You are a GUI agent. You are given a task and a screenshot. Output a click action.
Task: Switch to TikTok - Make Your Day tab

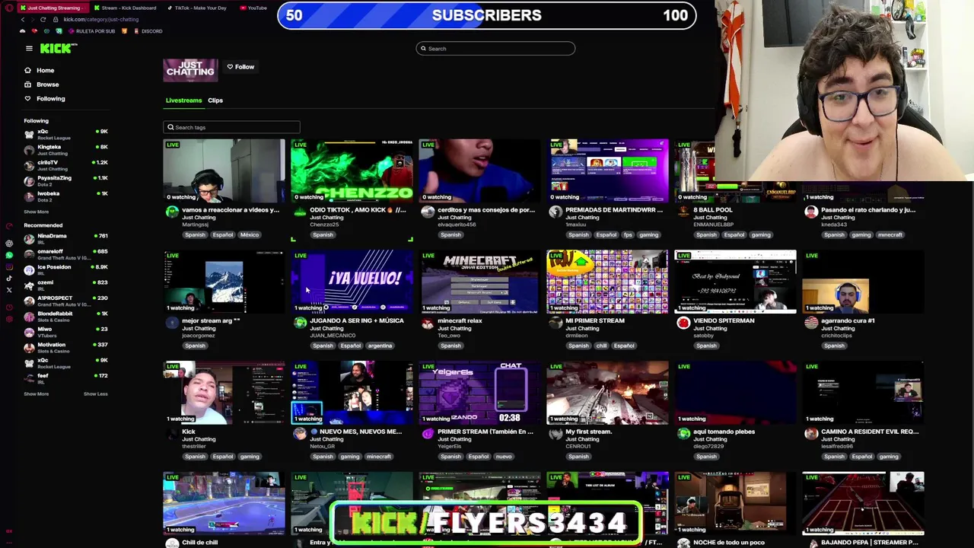pos(196,8)
